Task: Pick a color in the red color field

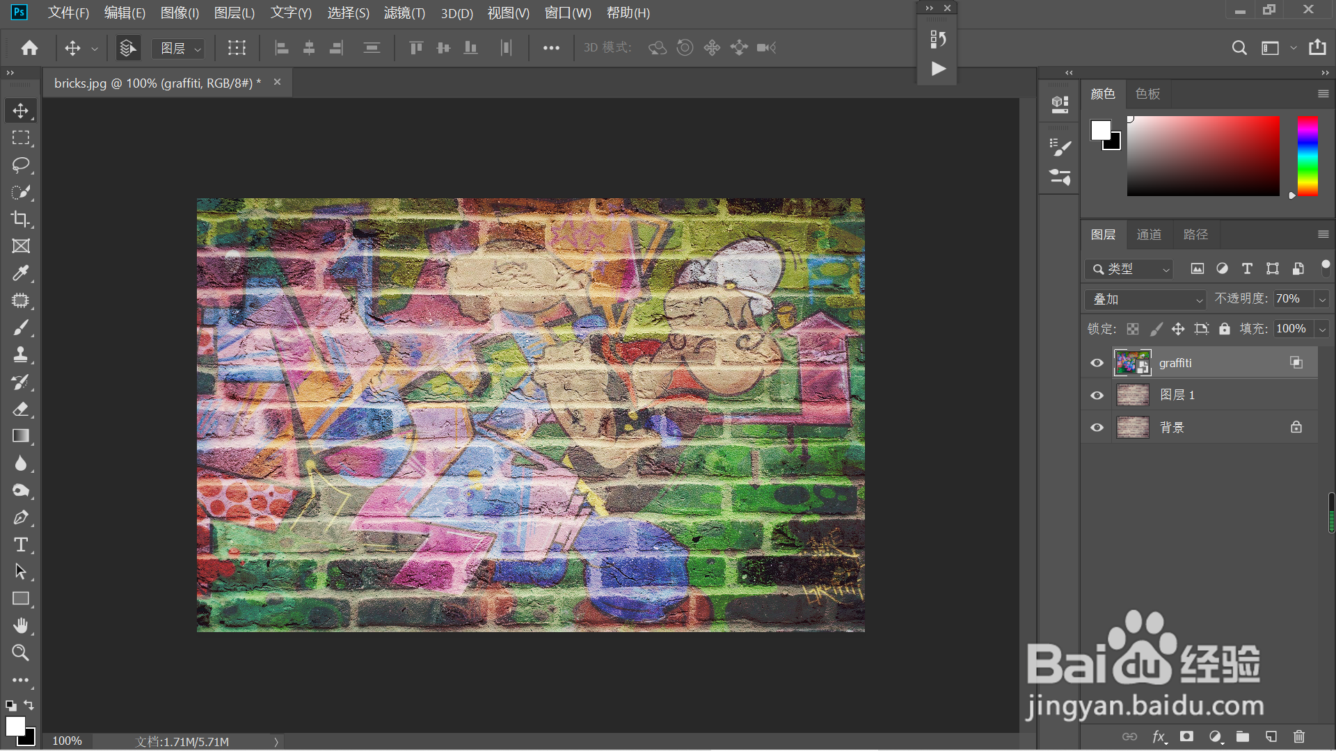Action: coord(1203,156)
